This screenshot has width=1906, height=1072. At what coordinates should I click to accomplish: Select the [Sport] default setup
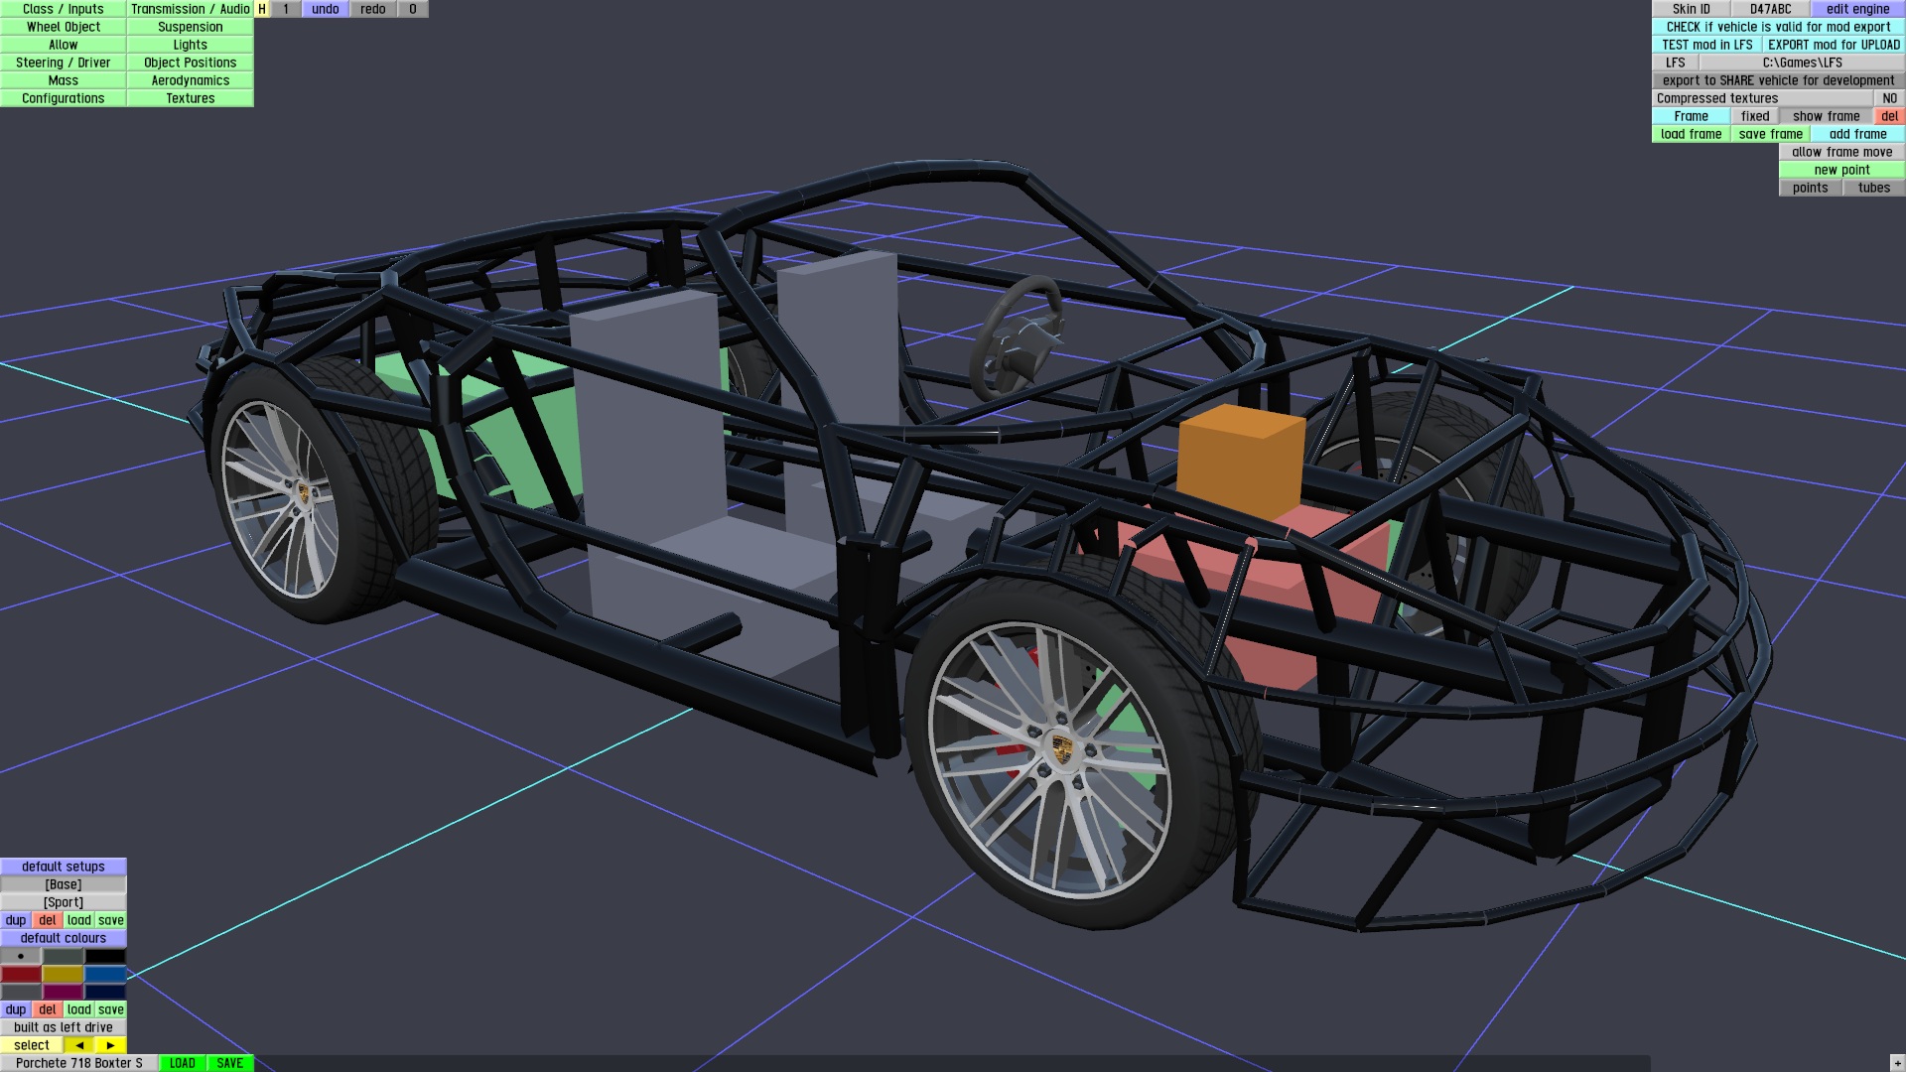[x=64, y=902]
